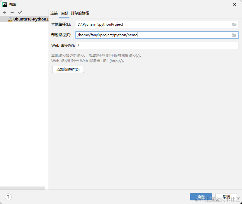The image size is (242, 204).
Task: Close the 部署 dialog window
Action: pyautogui.click(x=234, y=5)
